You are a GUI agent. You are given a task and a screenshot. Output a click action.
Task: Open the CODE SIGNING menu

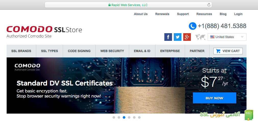(79, 51)
